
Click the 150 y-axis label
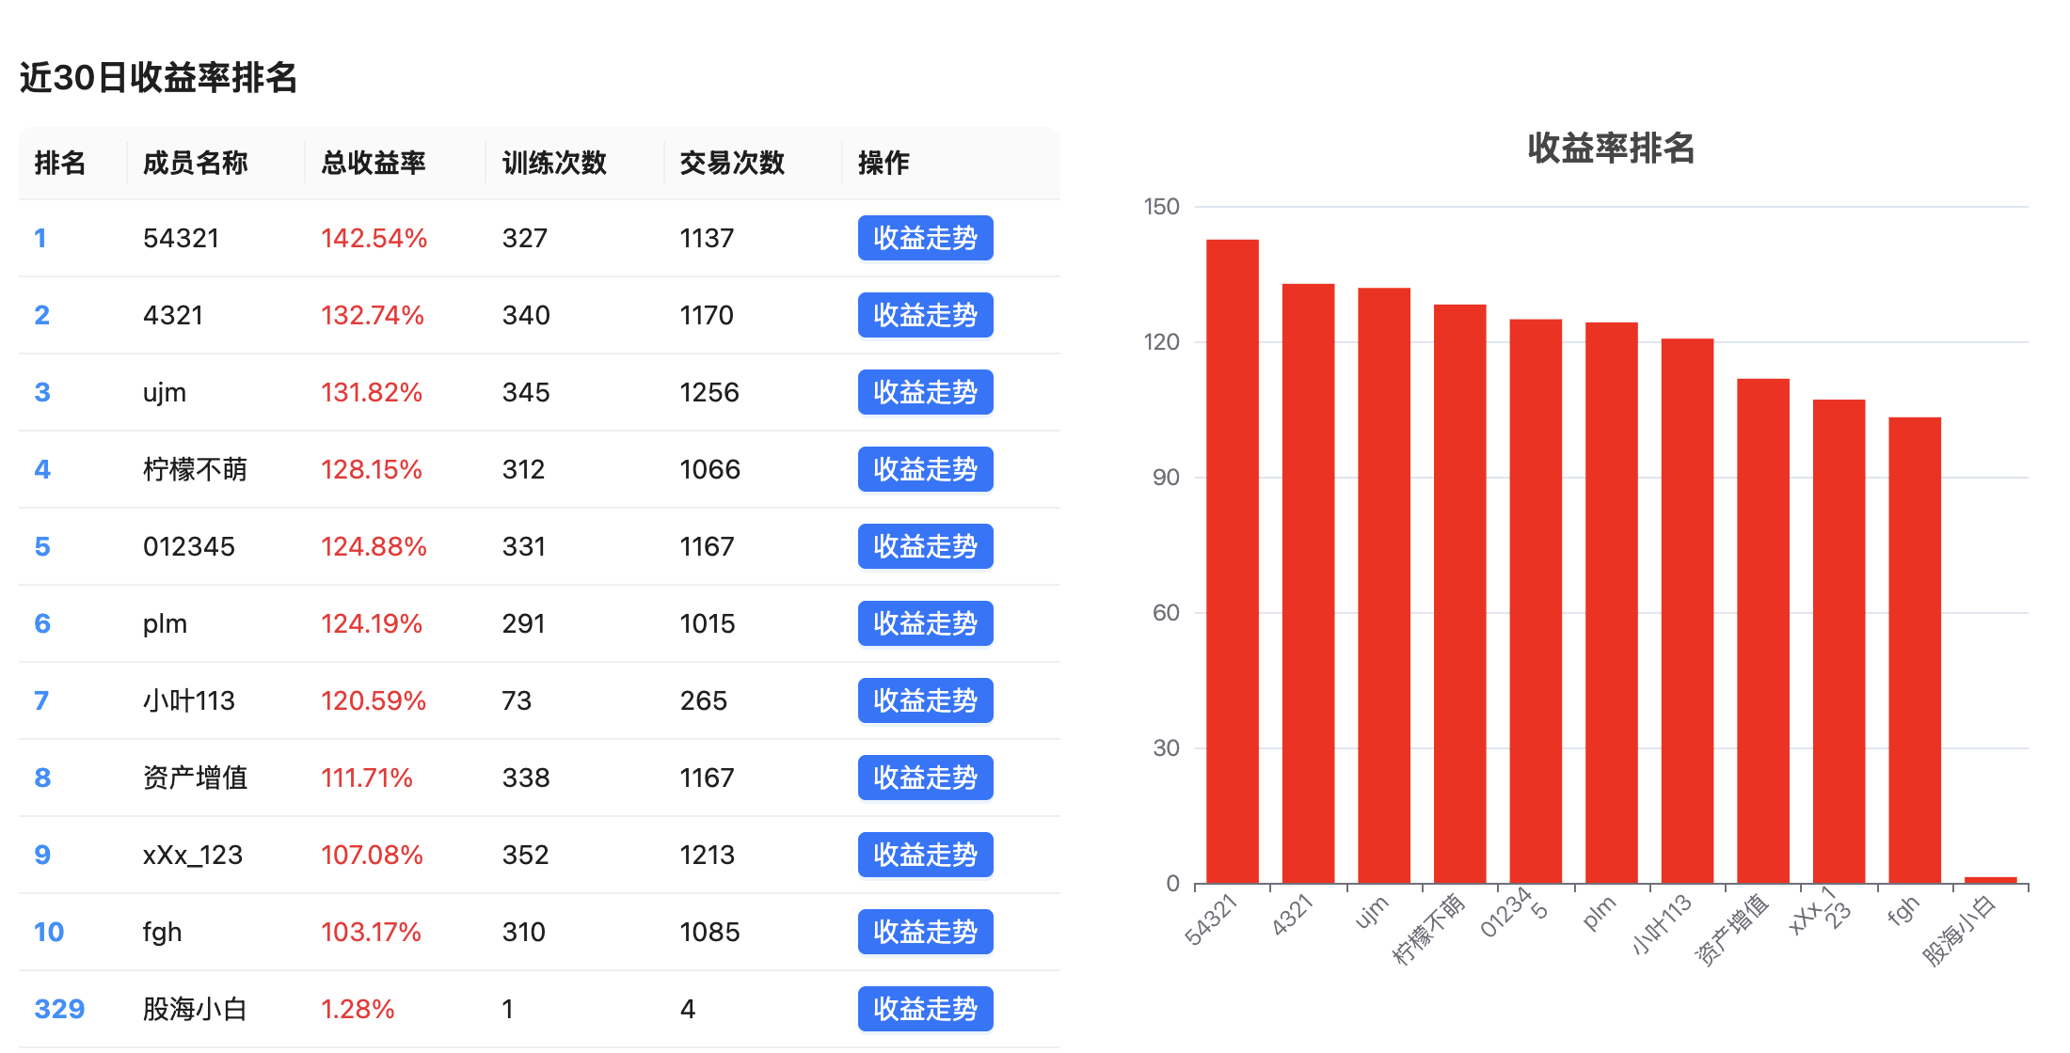(x=1161, y=207)
